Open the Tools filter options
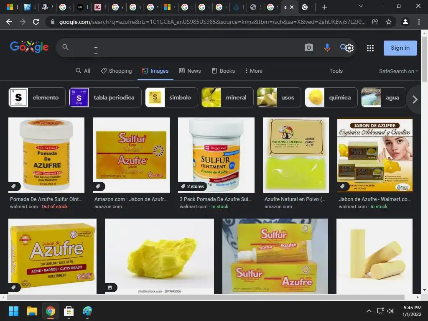Viewport: 428px width, 321px height. tap(336, 71)
